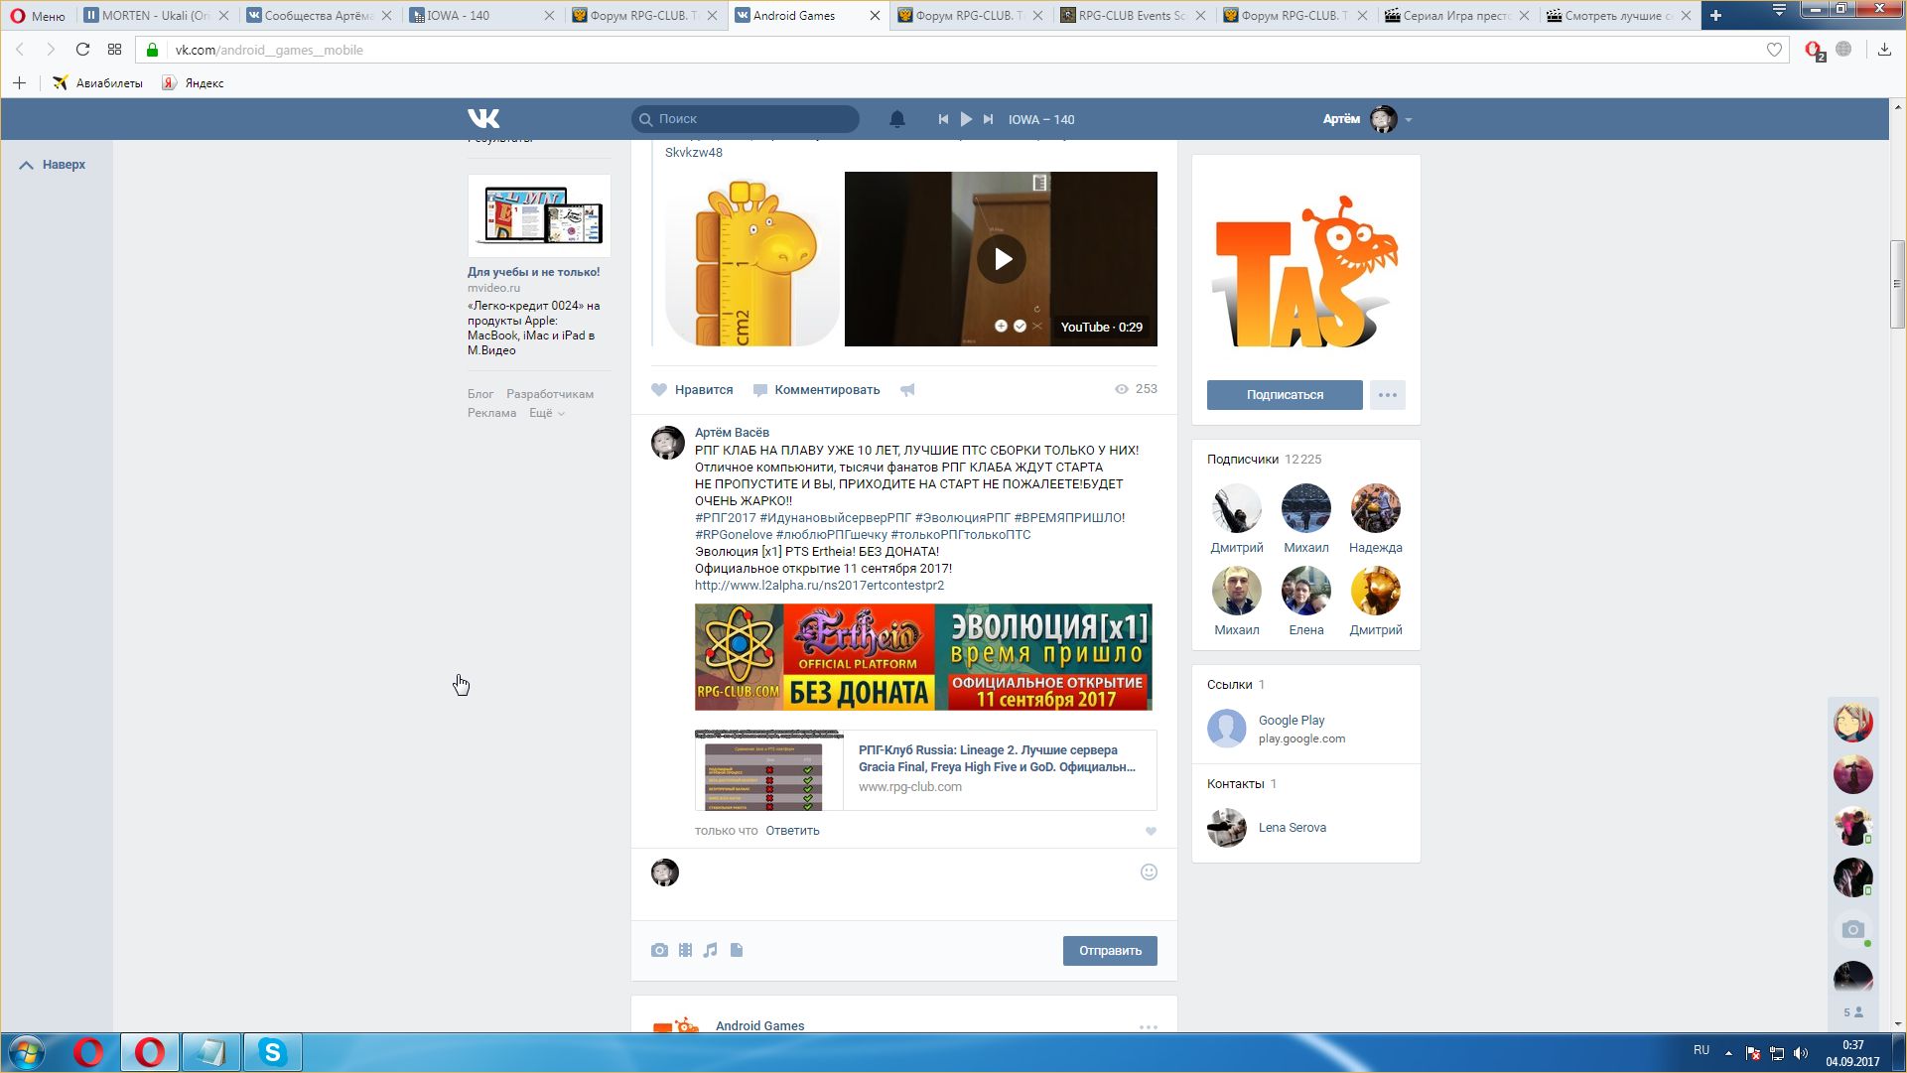Screen dimensions: 1907x1073
Task: Click Комментировать under the post
Action: (x=816, y=390)
